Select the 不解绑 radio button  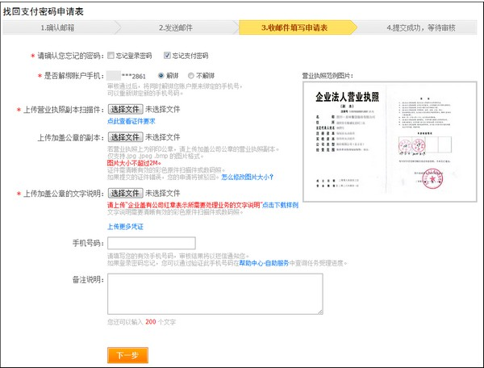pos(190,75)
